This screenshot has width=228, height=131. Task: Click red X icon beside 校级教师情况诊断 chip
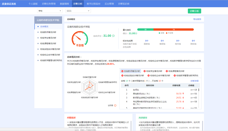123,71
